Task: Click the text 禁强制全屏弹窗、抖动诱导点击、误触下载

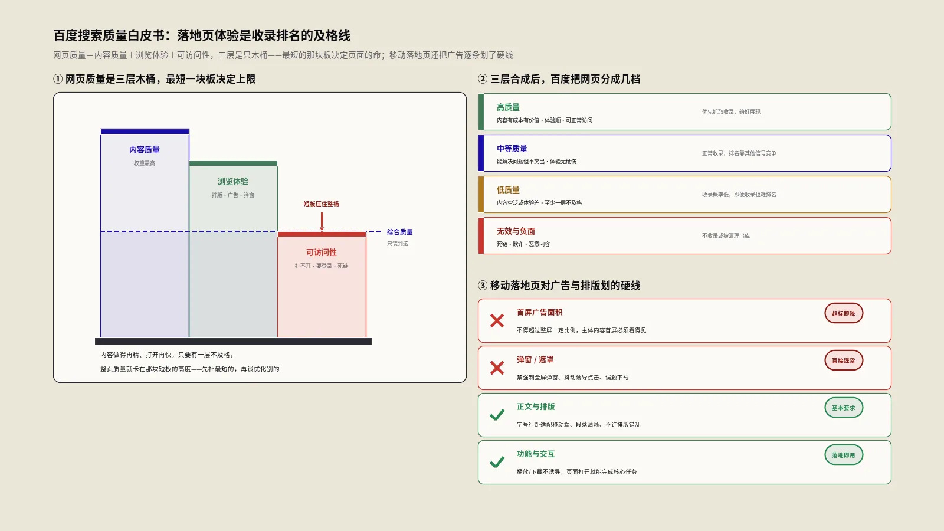Action: (573, 378)
